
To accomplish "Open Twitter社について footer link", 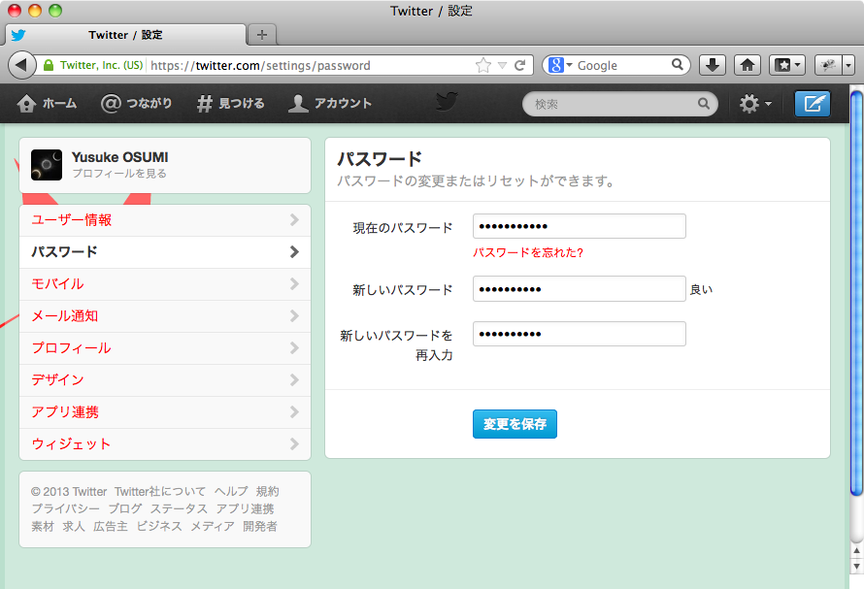I will tap(160, 491).
